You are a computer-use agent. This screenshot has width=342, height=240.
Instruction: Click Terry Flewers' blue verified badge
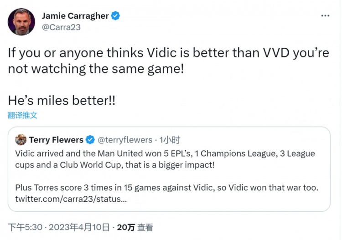(x=90, y=140)
